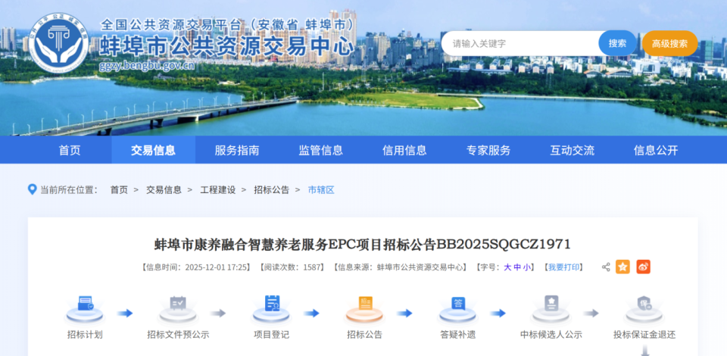Click the announcement title ending BB2025SQGCZ1971

pyautogui.click(x=363, y=244)
